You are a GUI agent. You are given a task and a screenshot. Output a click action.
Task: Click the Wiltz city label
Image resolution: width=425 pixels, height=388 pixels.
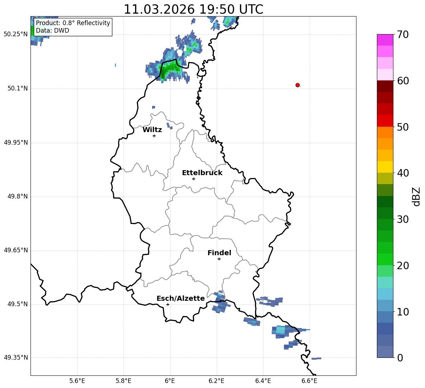(152, 130)
